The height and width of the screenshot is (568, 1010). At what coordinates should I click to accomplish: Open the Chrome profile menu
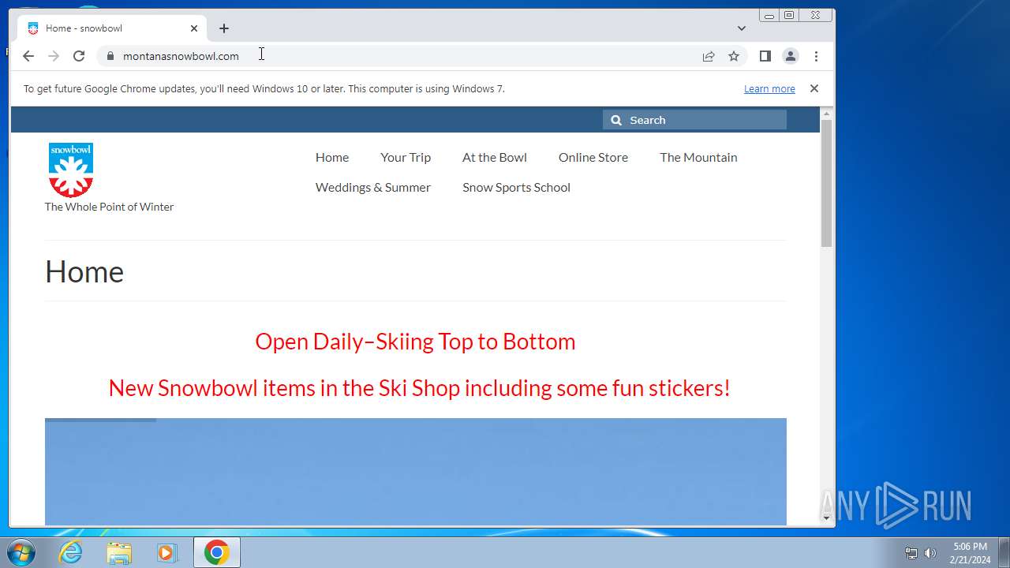(x=790, y=56)
